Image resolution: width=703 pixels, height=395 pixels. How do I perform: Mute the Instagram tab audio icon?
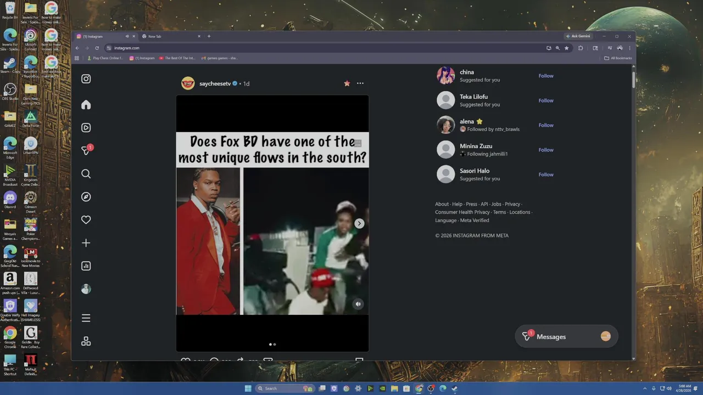(127, 36)
